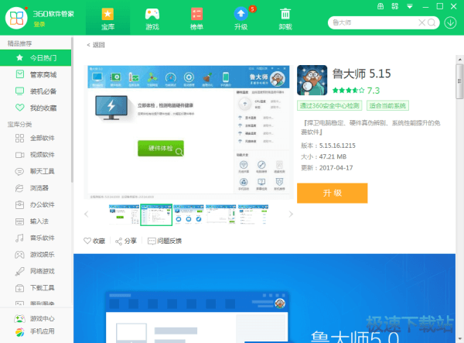Show previous screenshots with left arrow
Viewport: 464px width, 343px height.
pos(87,214)
